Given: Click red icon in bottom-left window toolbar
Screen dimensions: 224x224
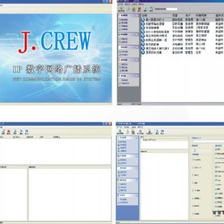Looking at the screenshot, I should coord(9,132).
